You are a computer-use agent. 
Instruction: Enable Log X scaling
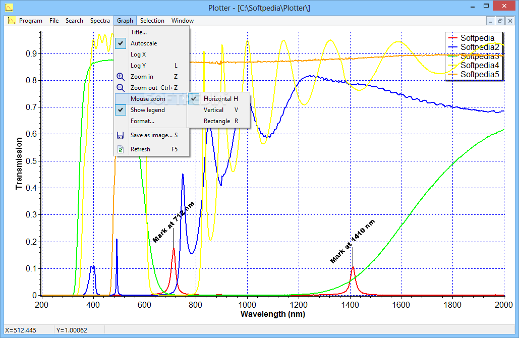click(152, 54)
